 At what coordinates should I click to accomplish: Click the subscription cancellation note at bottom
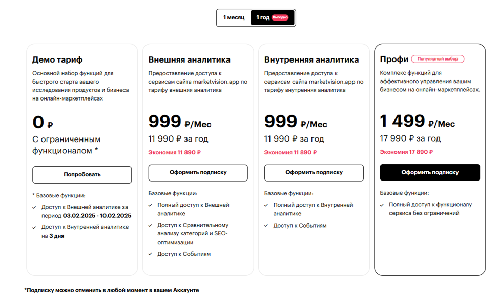(x=112, y=290)
